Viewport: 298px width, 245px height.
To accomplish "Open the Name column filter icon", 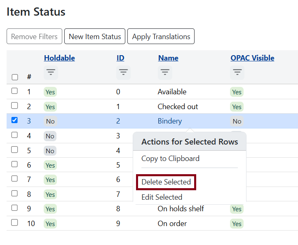I will 165,72.
